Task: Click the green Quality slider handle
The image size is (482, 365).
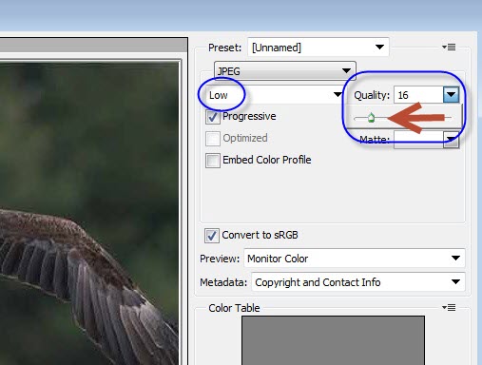Action: pos(371,118)
